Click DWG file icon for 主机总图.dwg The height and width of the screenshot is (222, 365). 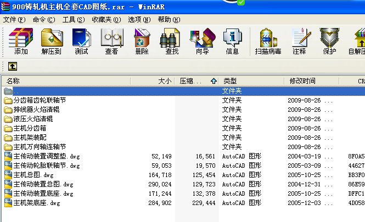[x=8, y=175]
